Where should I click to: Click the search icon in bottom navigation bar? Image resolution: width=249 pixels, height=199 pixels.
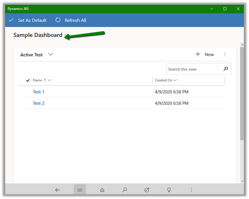tap(125, 190)
